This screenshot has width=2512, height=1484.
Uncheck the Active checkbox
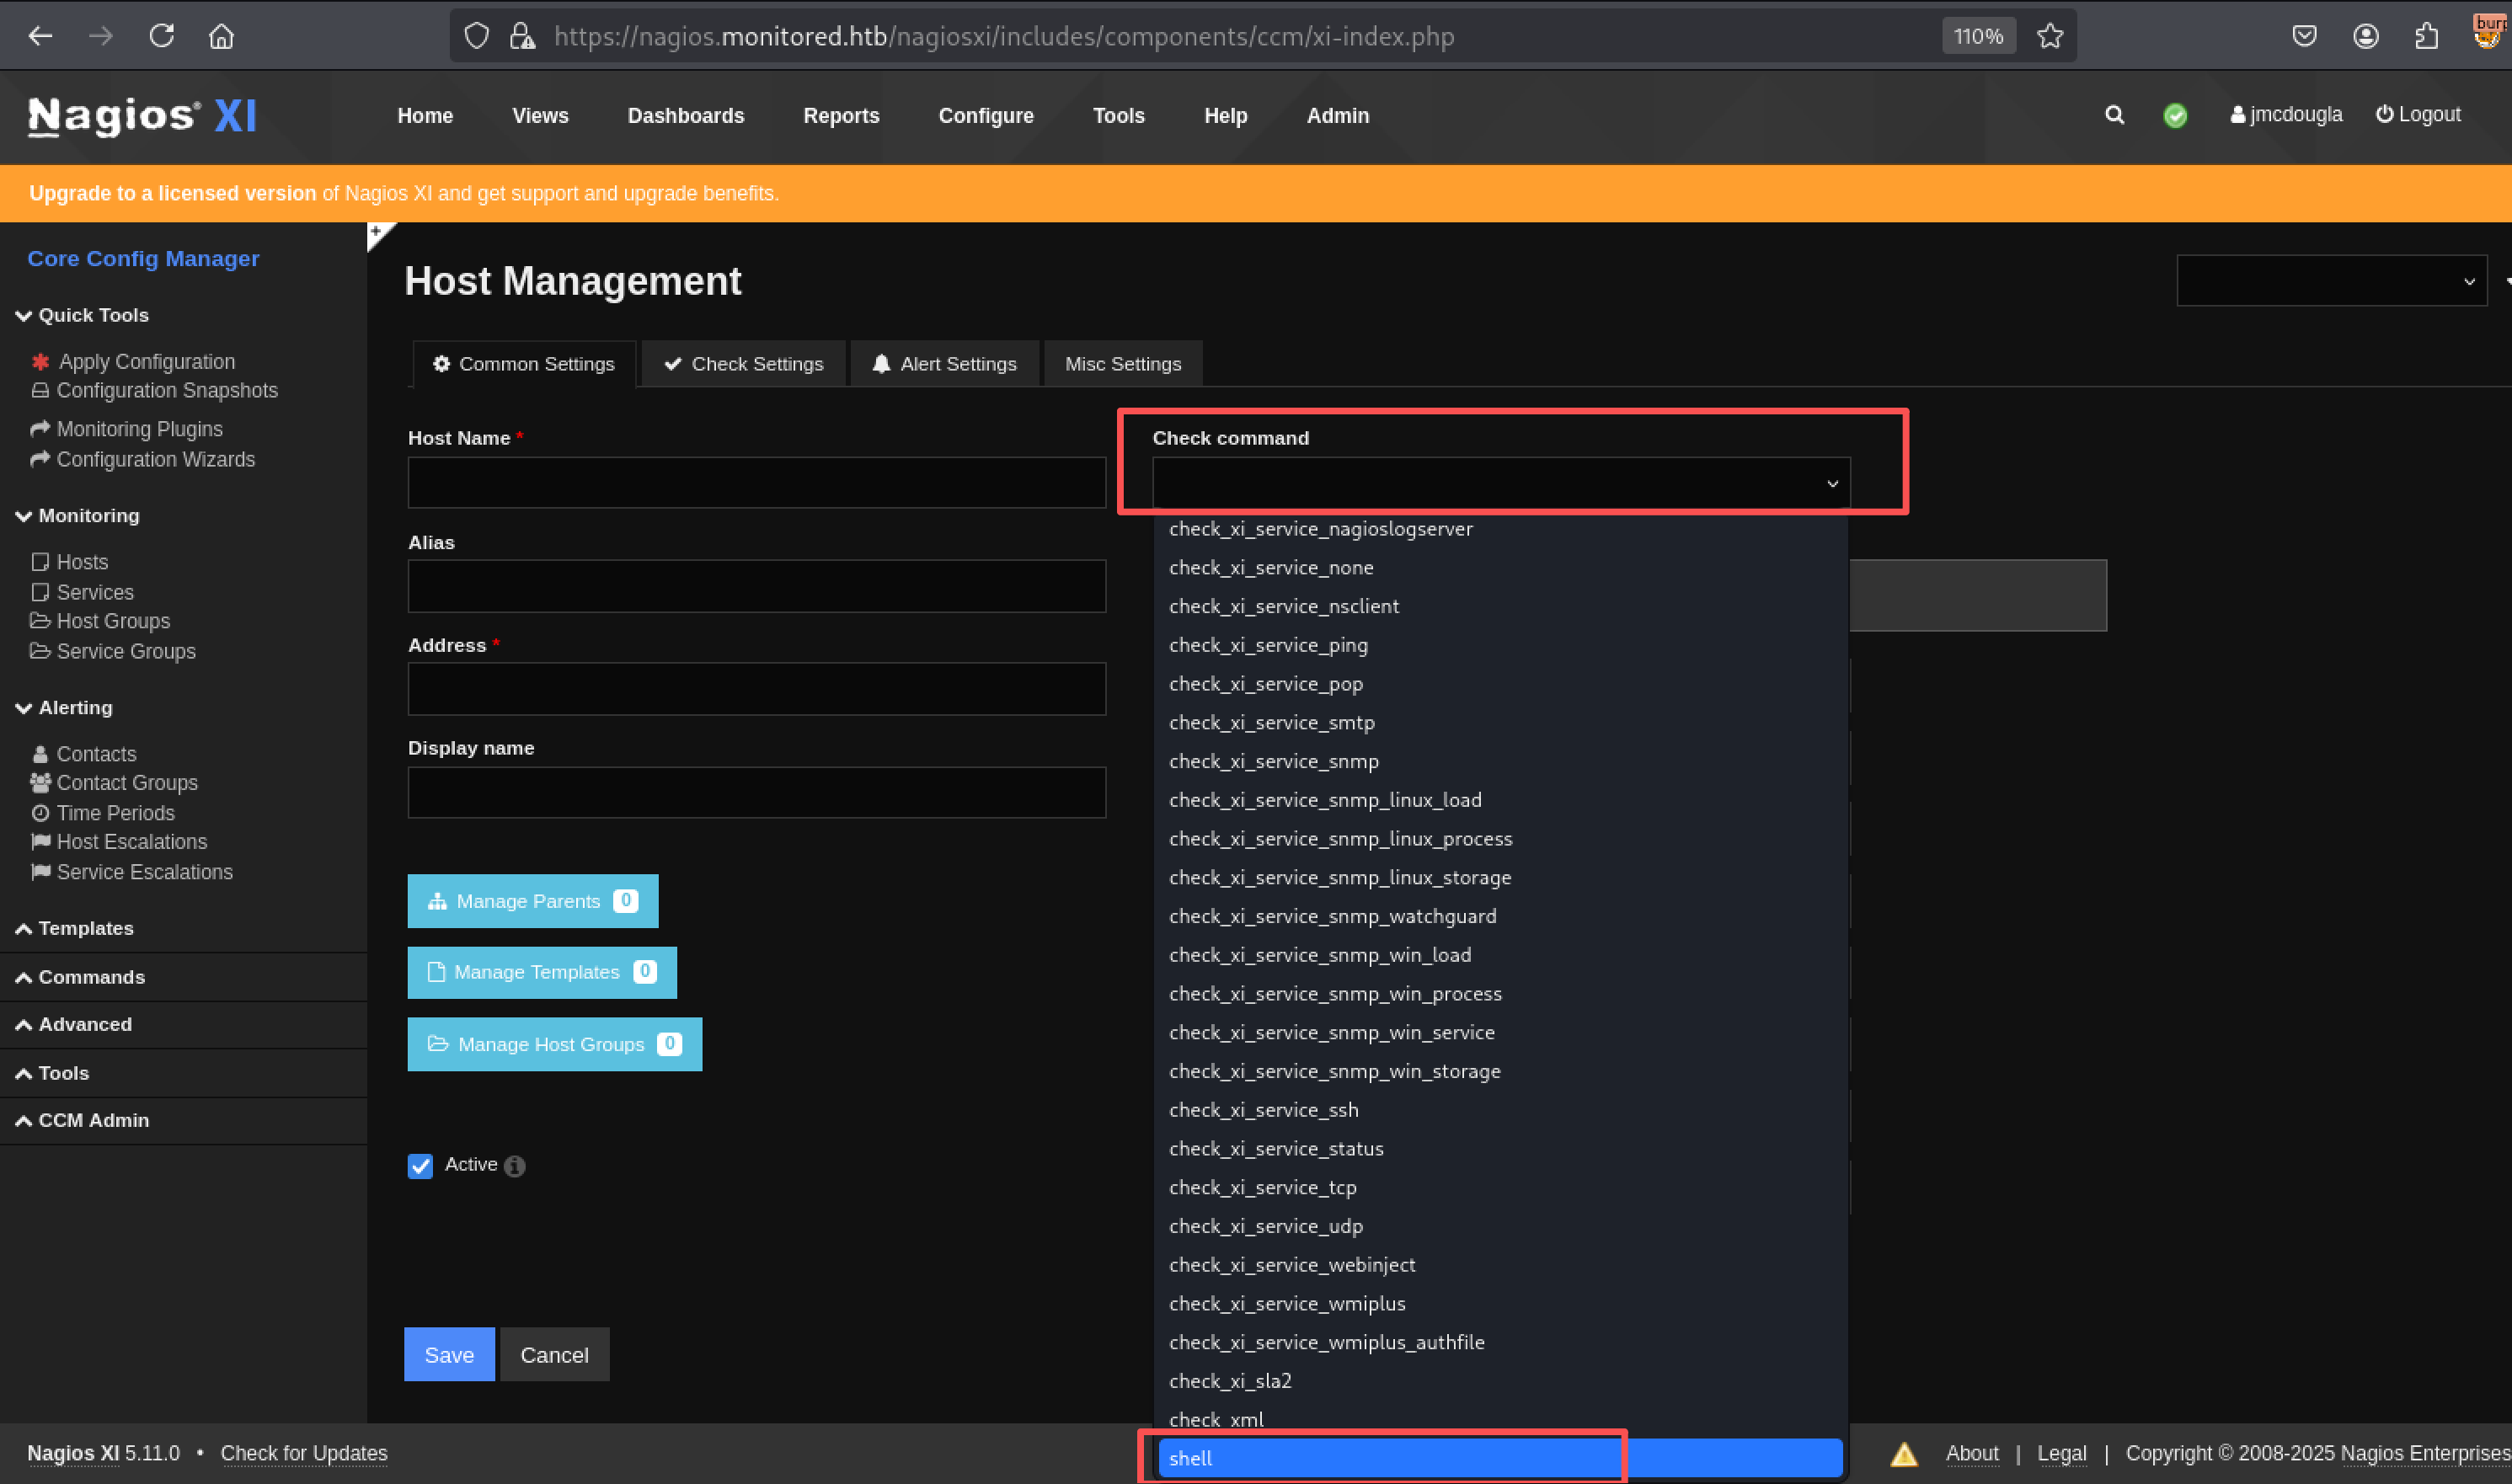click(420, 1166)
